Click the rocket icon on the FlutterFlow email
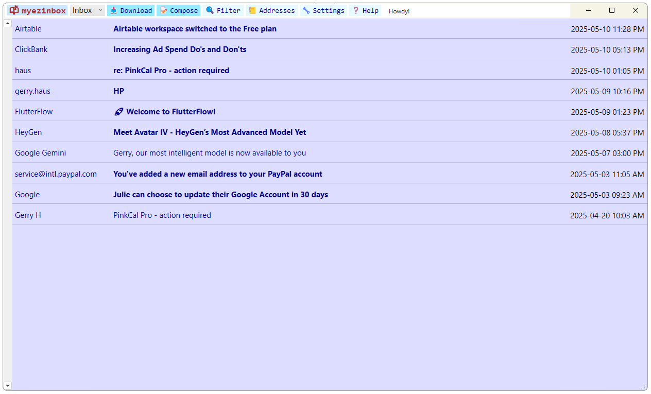651x394 pixels. [119, 111]
